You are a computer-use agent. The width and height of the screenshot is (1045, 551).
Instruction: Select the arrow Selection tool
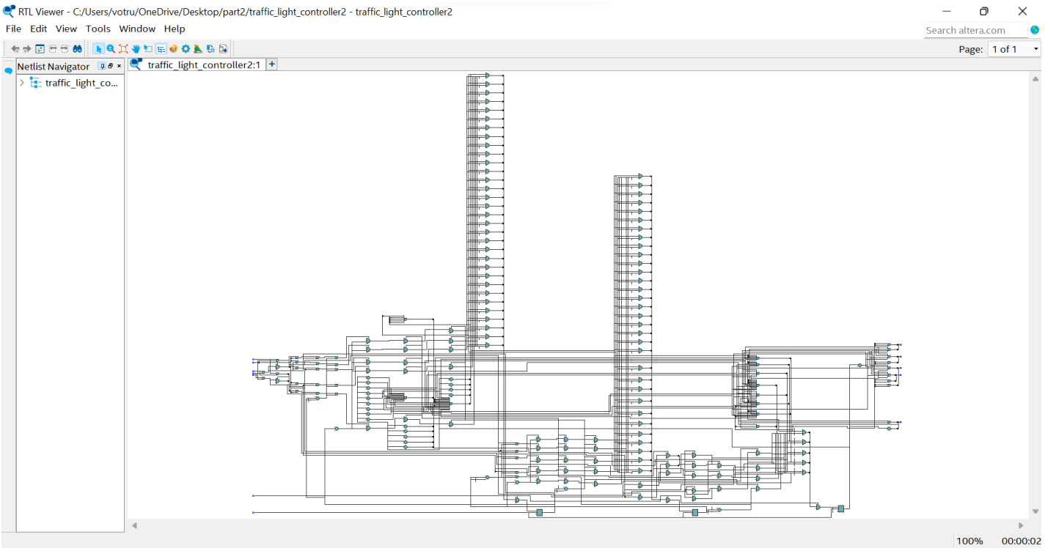[98, 49]
